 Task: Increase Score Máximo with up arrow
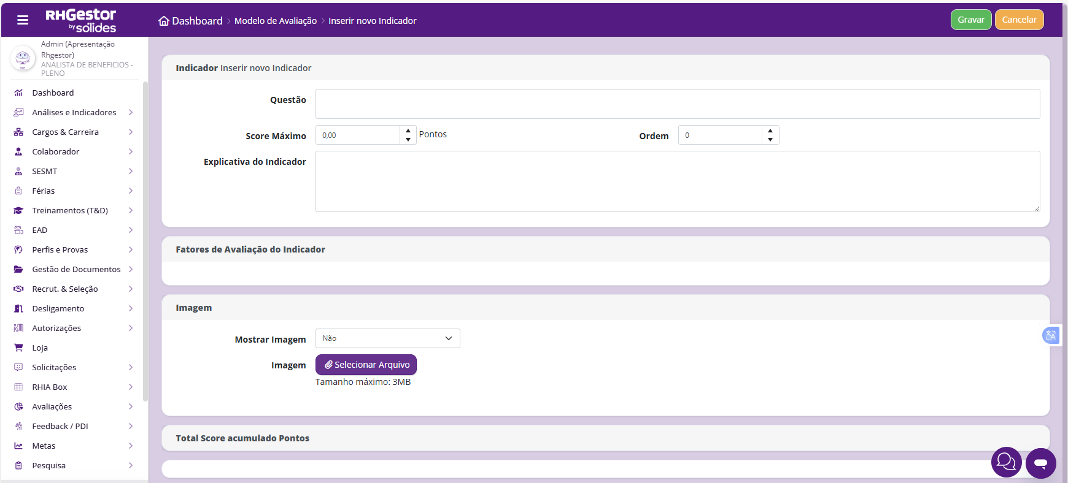[408, 131]
